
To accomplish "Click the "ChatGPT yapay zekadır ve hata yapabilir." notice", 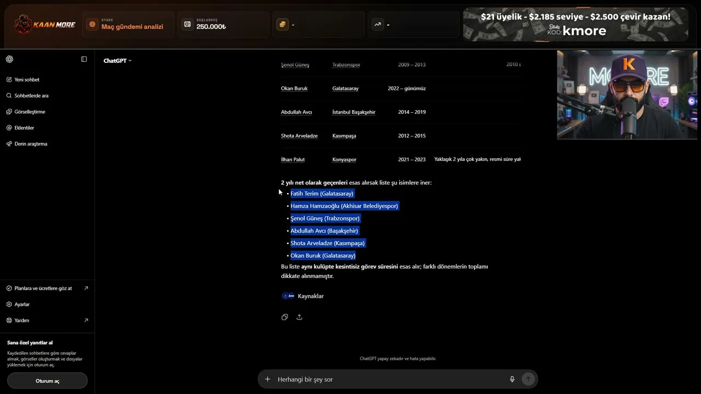I will click(x=398, y=359).
